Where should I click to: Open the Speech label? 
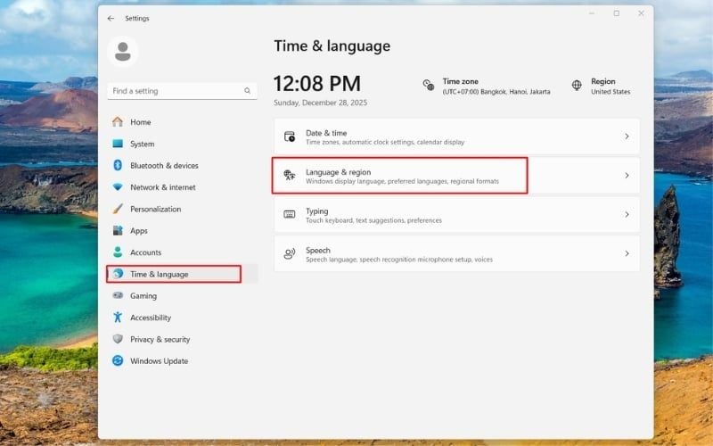tap(318, 251)
